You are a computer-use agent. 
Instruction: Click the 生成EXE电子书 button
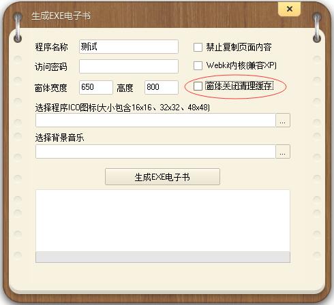(x=162, y=177)
